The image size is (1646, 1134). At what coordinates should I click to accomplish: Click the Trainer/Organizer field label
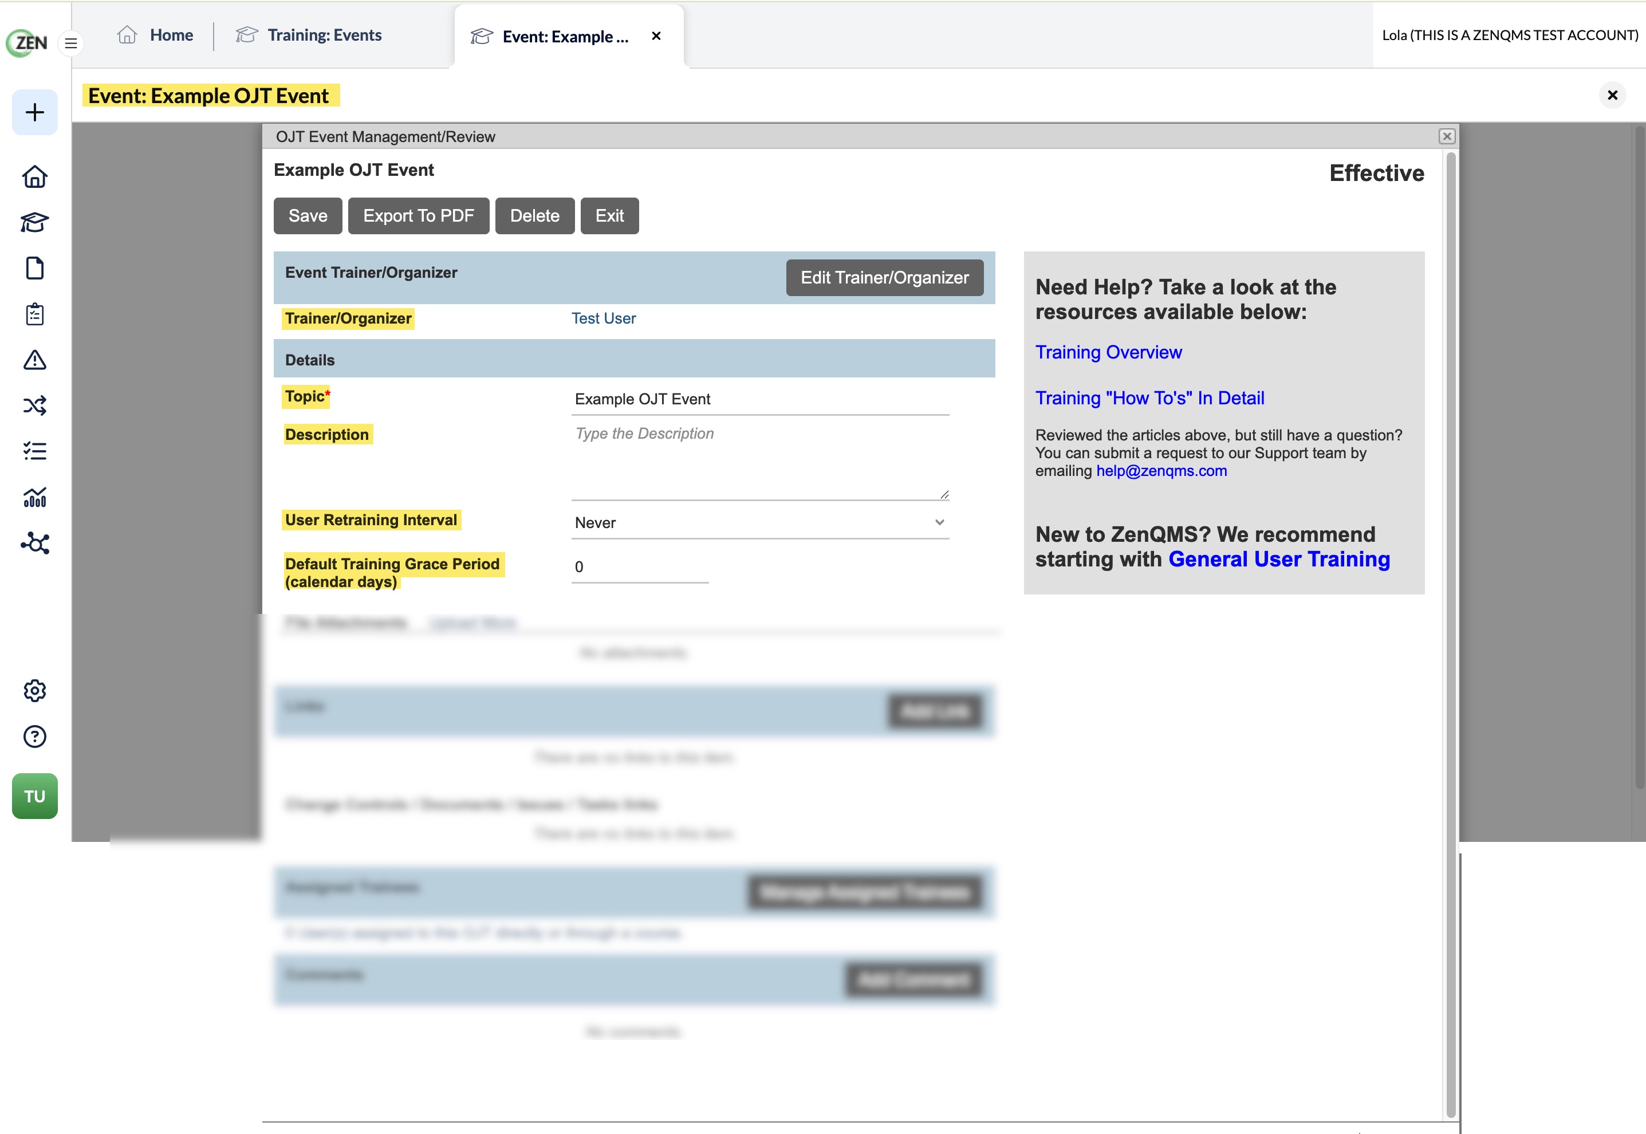point(348,318)
